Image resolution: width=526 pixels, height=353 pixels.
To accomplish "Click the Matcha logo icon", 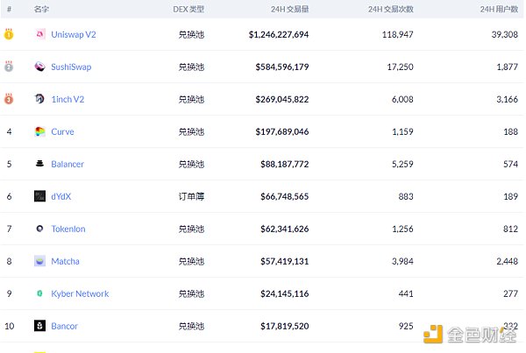I will point(39,261).
